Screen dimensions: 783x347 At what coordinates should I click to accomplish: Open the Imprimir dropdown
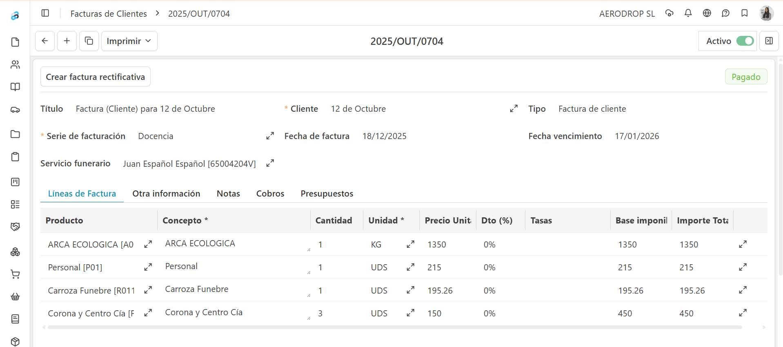point(129,41)
